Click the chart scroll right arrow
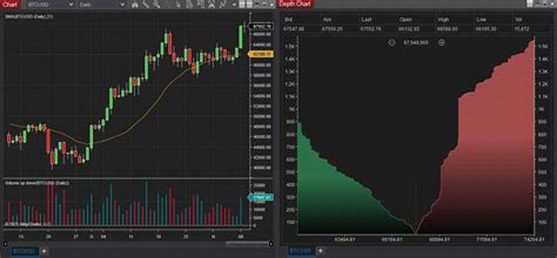Screen dimensions: 557x258 (x=271, y=244)
